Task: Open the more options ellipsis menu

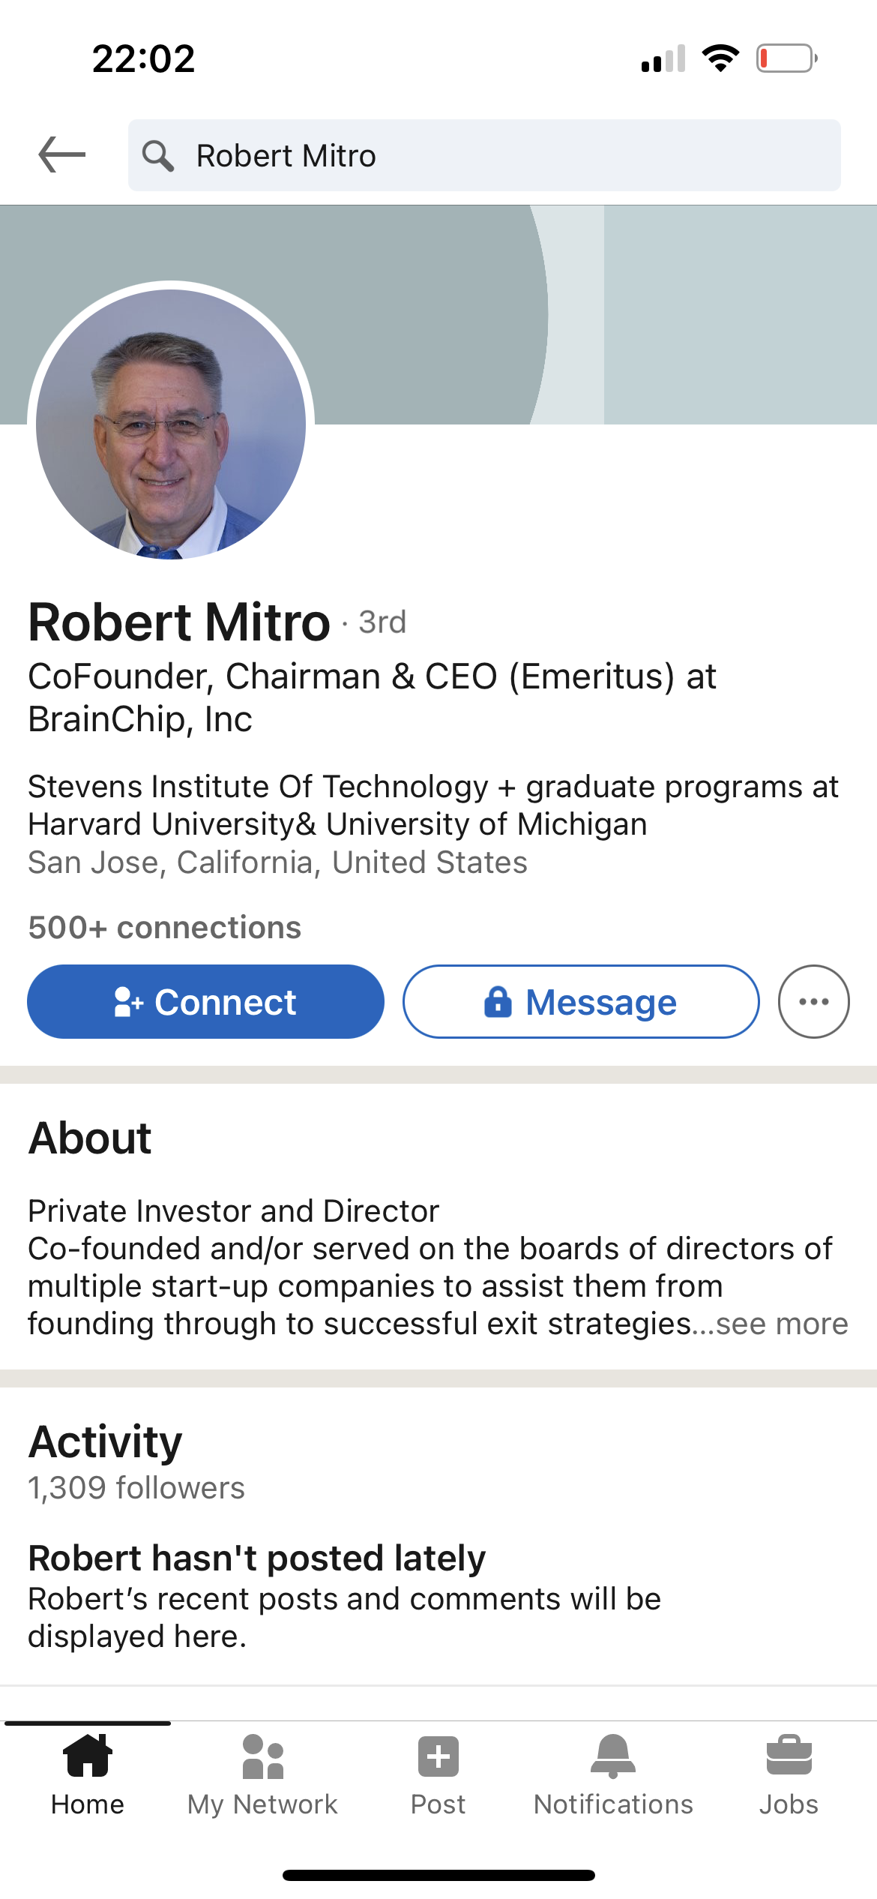Action: tap(813, 1002)
